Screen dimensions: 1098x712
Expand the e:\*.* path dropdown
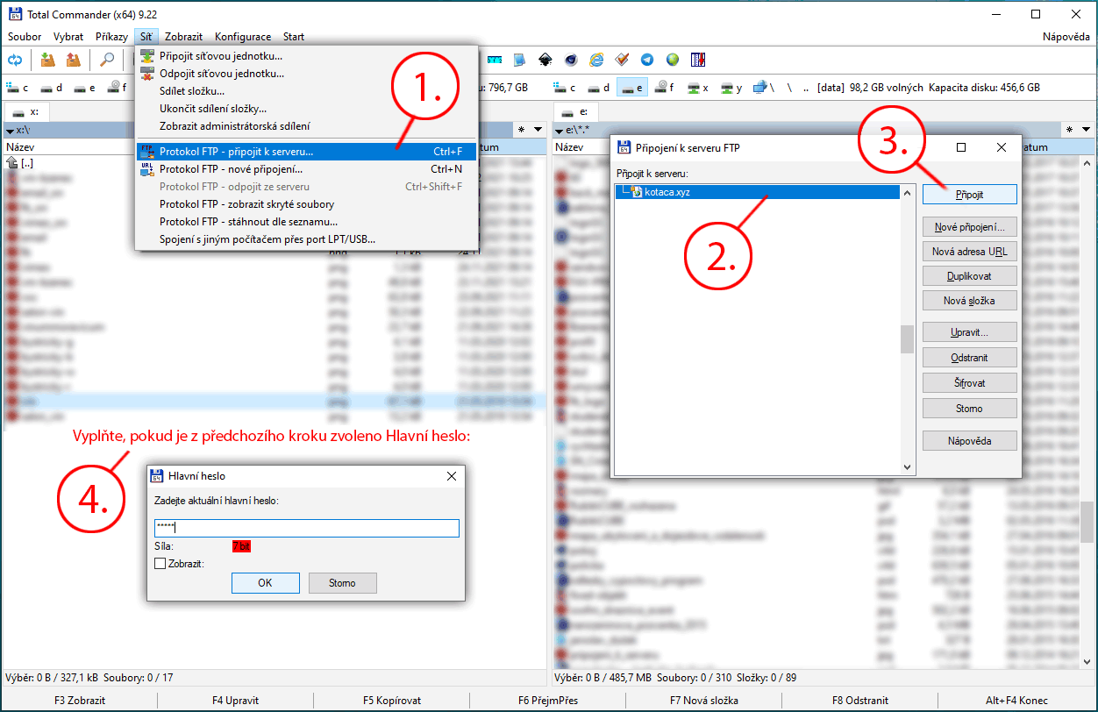click(x=560, y=130)
